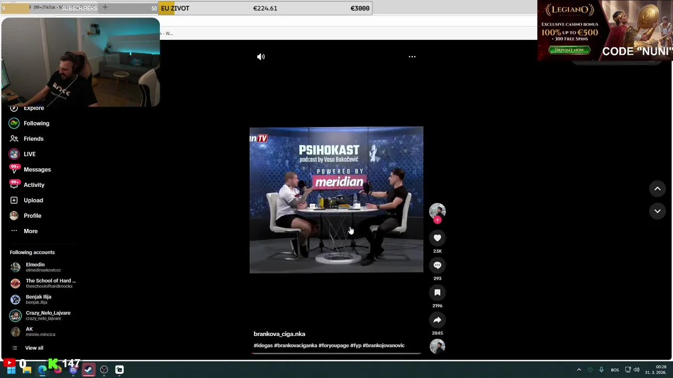Open the video three-dots options menu
The image size is (673, 378).
pyautogui.click(x=412, y=57)
